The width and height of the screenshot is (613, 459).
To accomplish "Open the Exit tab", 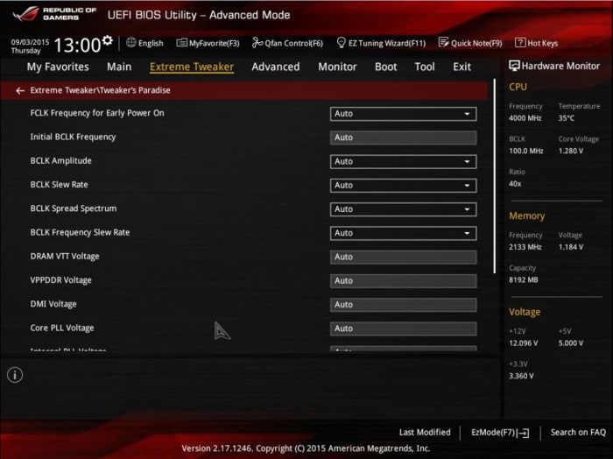I will [x=462, y=67].
